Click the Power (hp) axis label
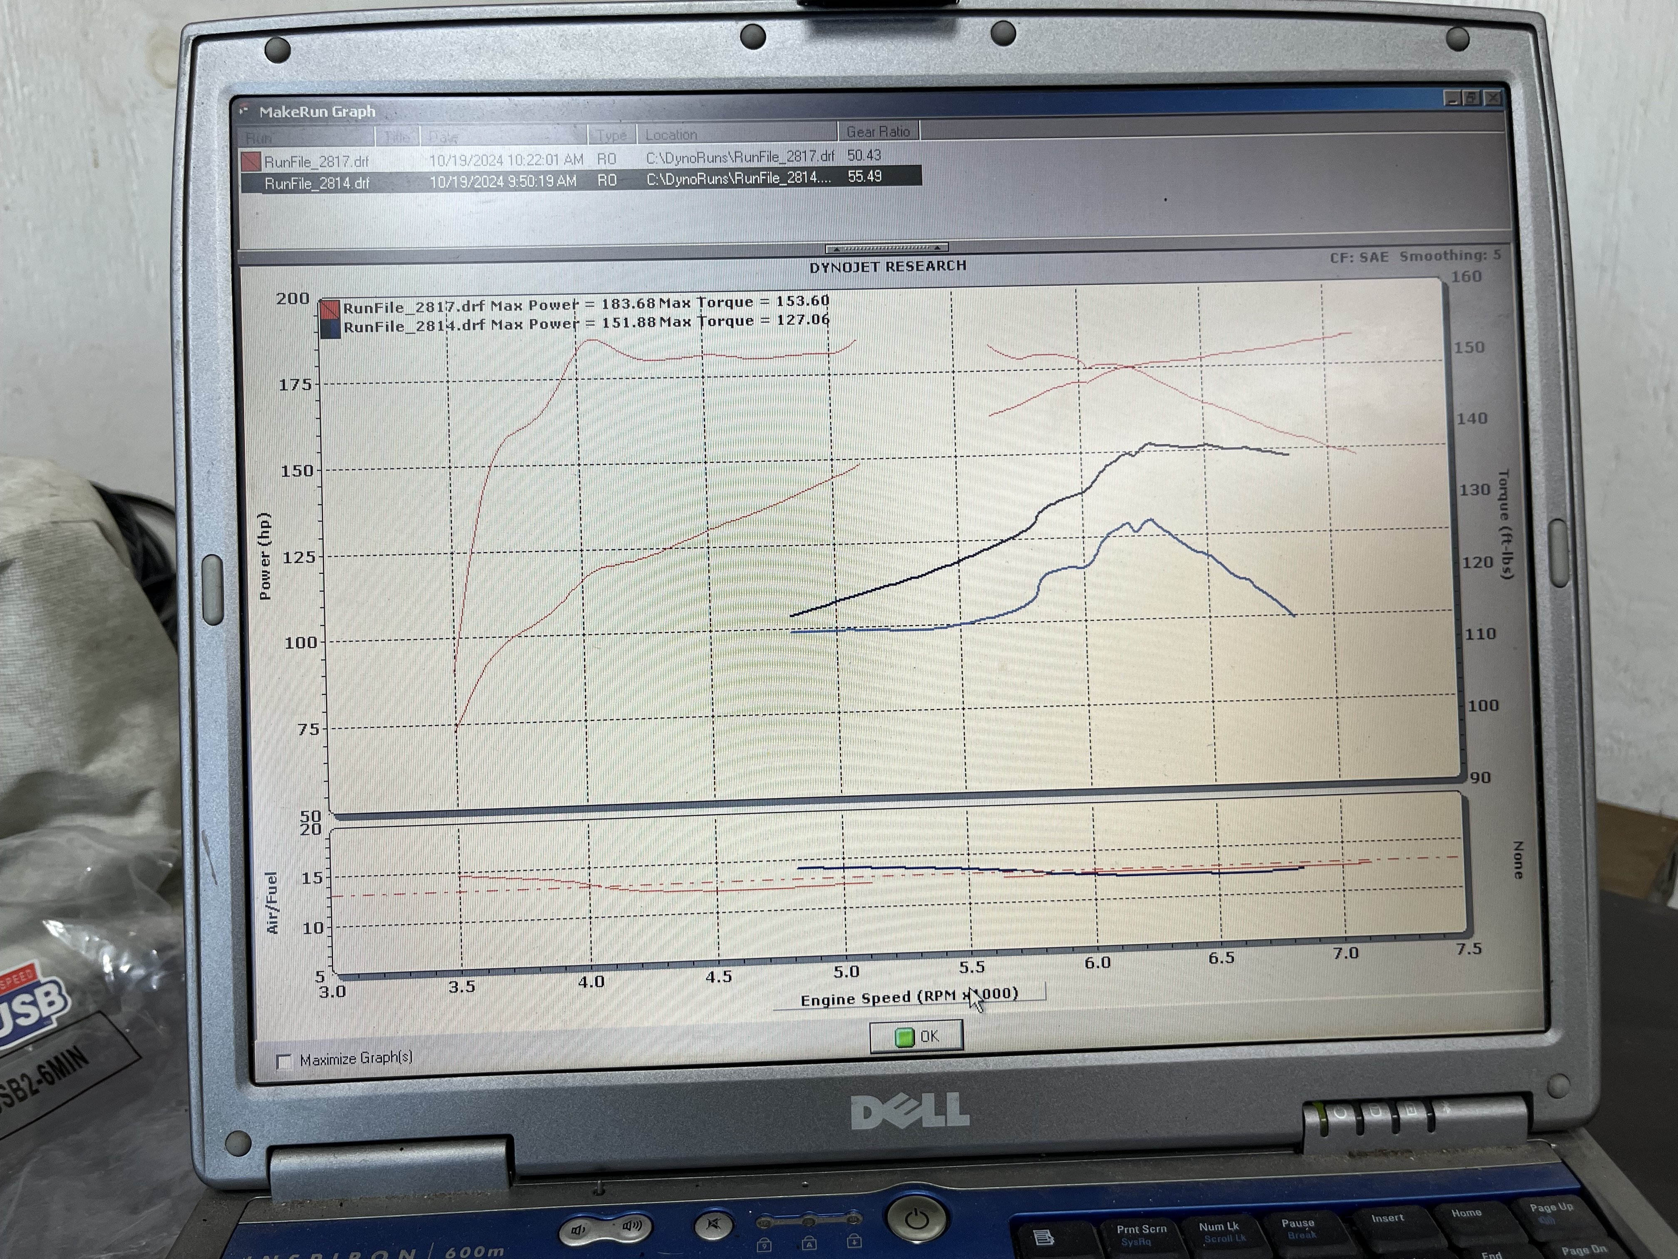Image resolution: width=1678 pixels, height=1259 pixels. tap(265, 556)
